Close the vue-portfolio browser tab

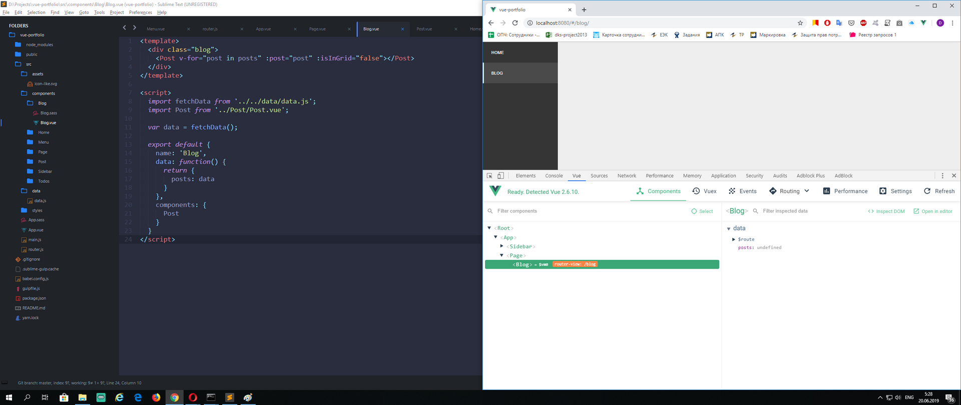(x=570, y=9)
